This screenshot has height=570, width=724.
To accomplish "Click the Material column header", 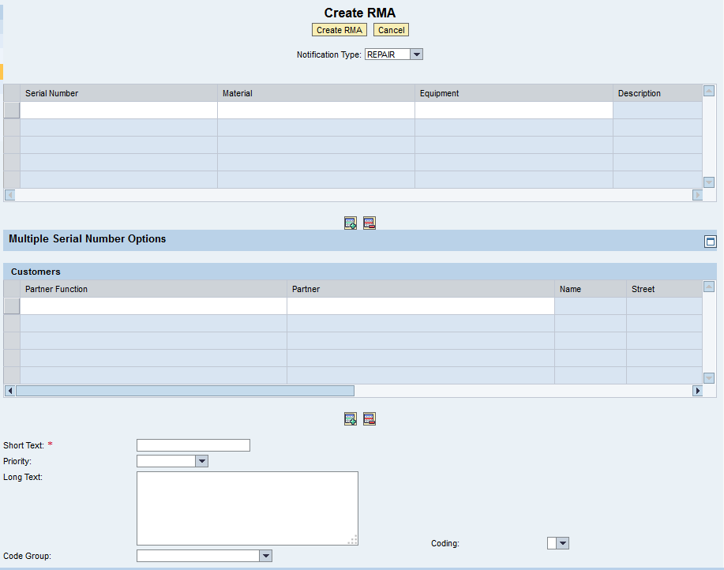I will point(317,93).
